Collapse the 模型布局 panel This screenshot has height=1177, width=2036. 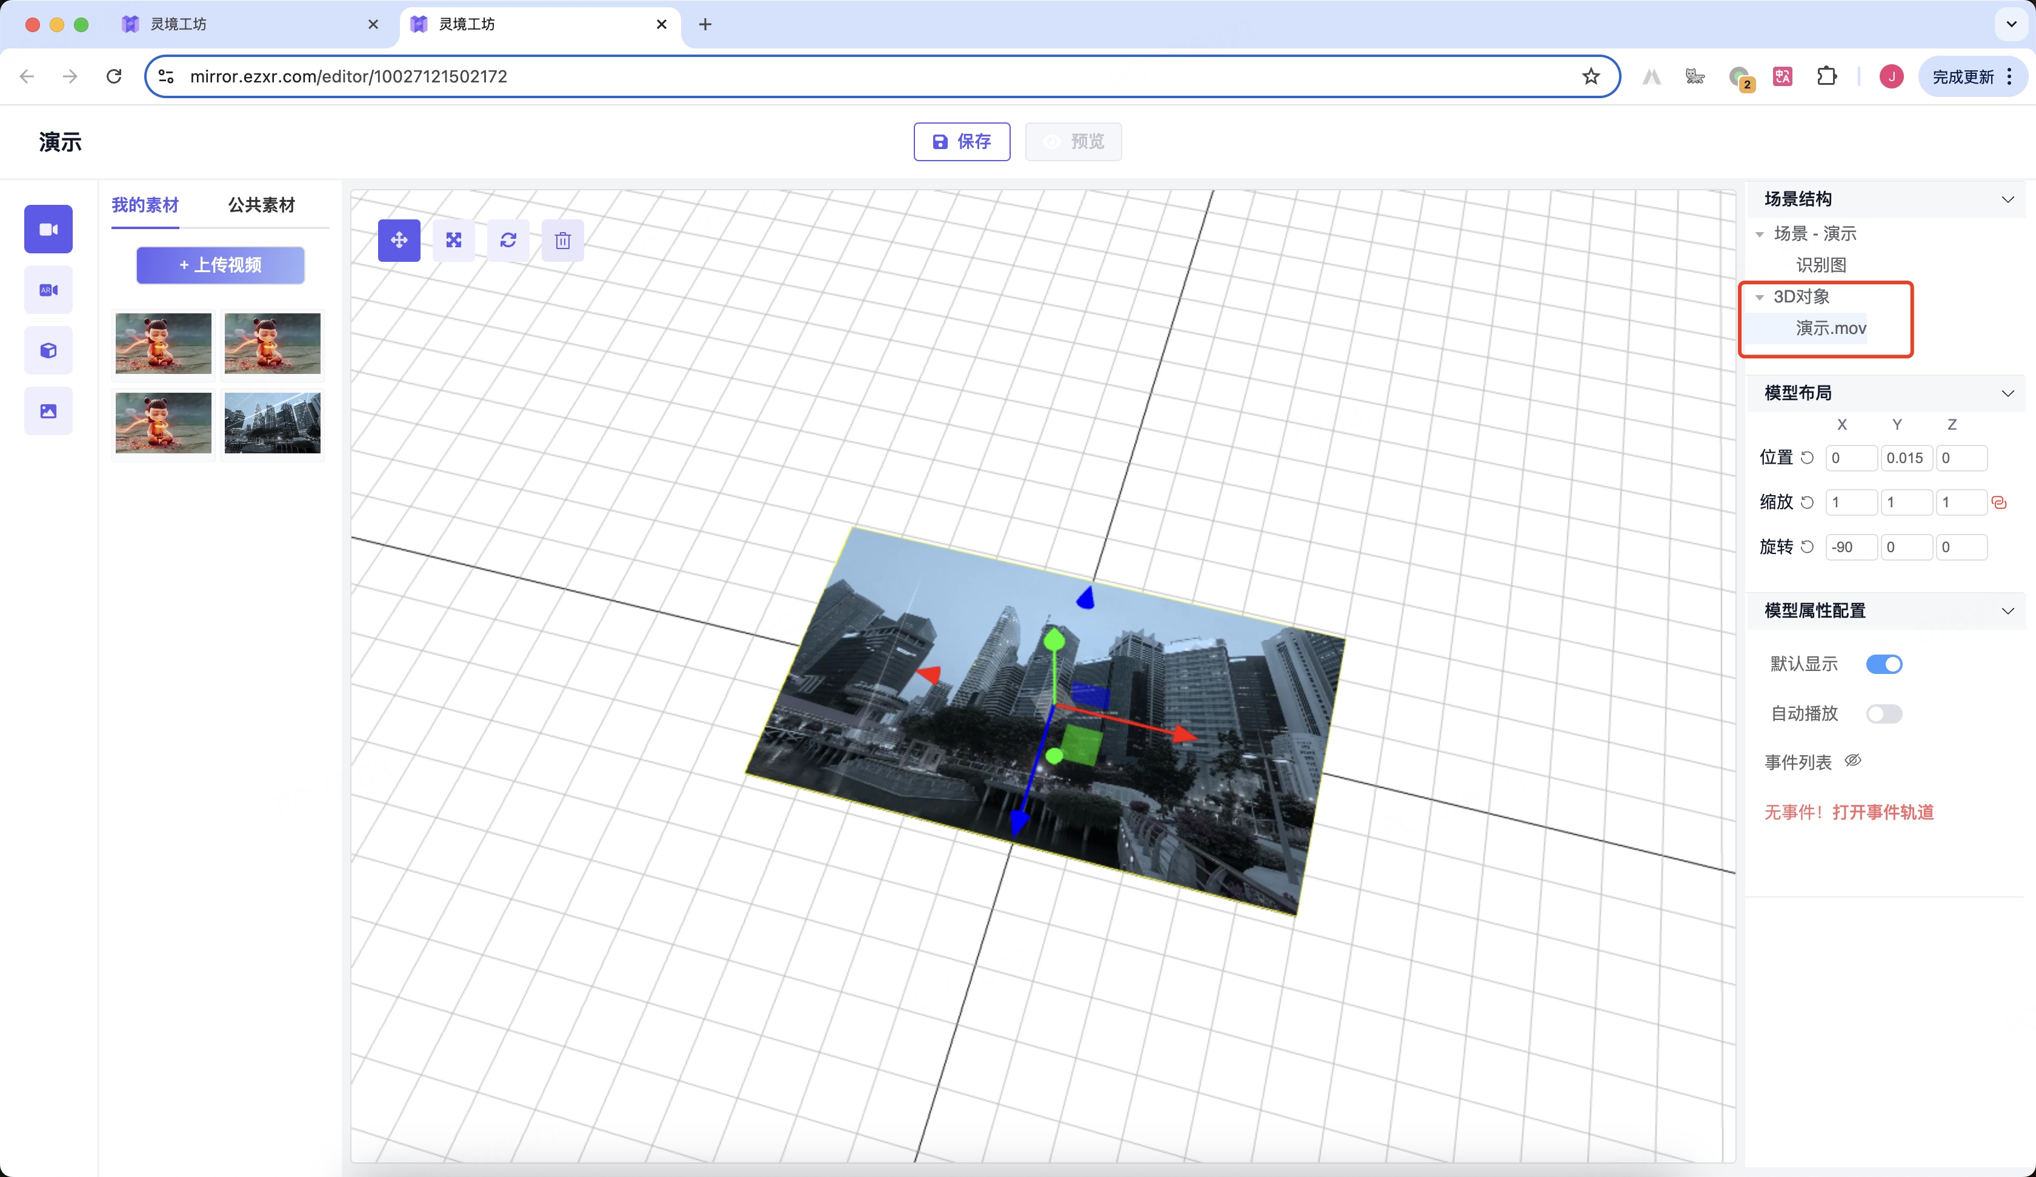pos(2008,393)
